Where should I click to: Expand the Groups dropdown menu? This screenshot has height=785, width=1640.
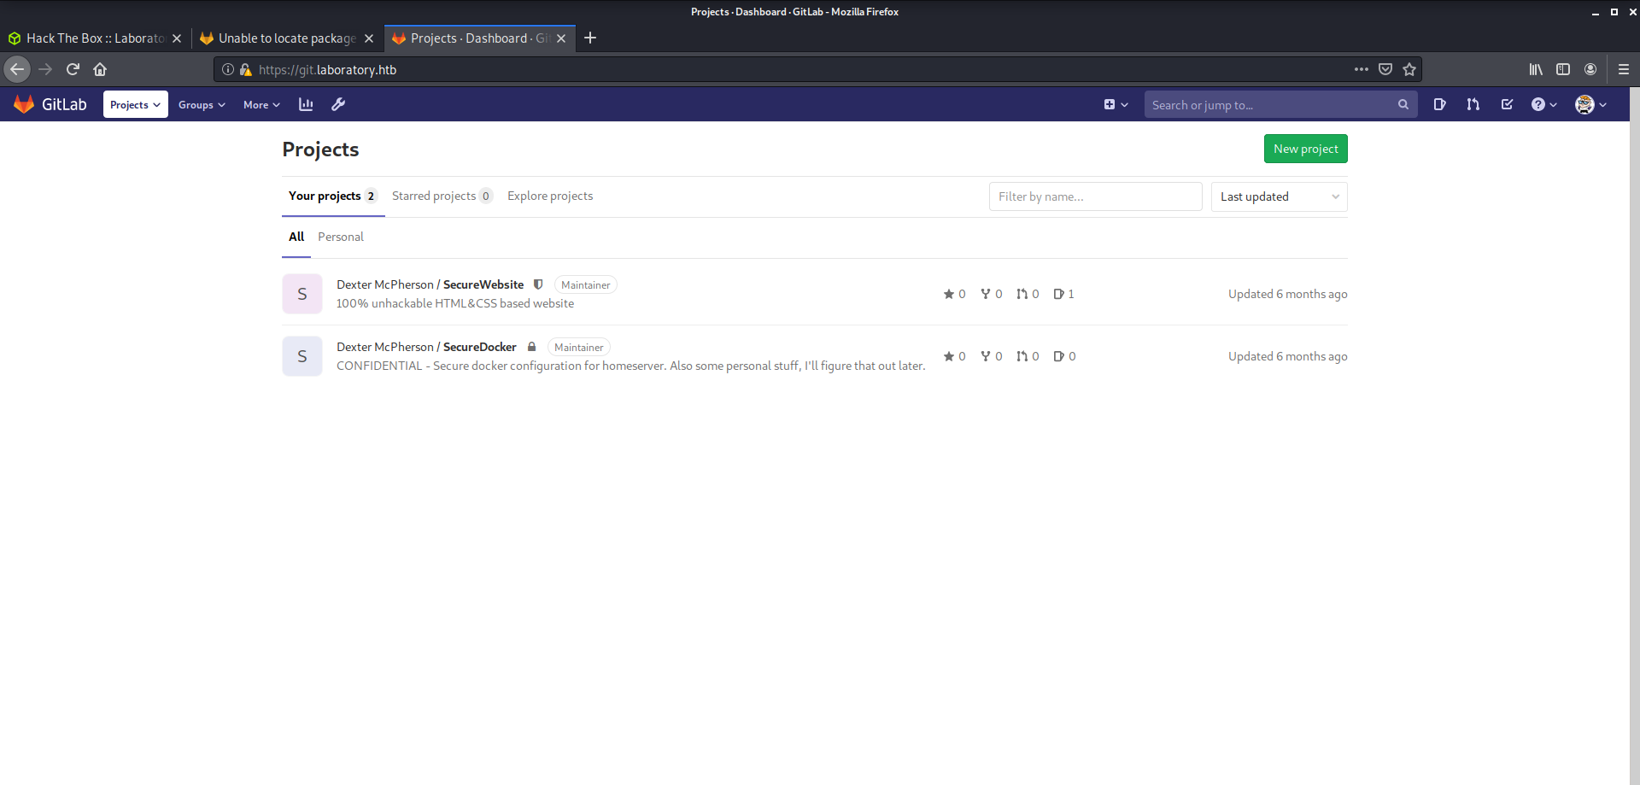click(x=202, y=104)
